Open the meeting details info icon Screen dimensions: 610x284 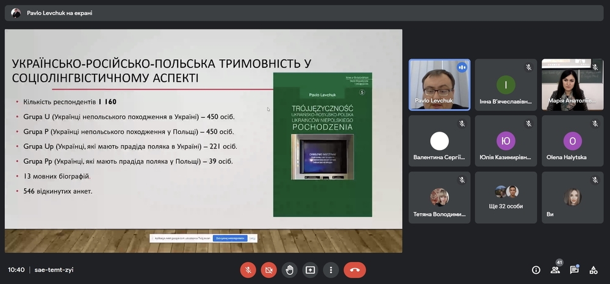536,270
